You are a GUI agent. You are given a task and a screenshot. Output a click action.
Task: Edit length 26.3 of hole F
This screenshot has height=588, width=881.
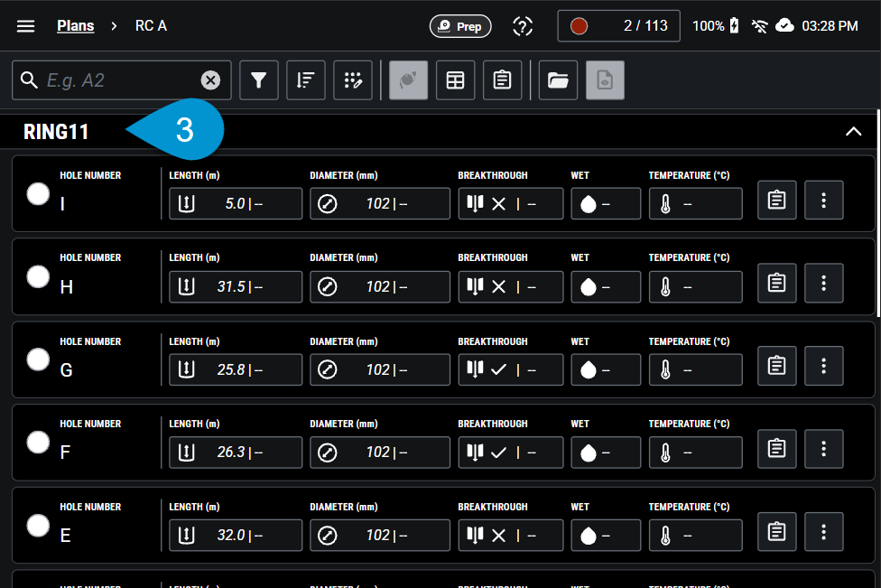[x=236, y=452]
